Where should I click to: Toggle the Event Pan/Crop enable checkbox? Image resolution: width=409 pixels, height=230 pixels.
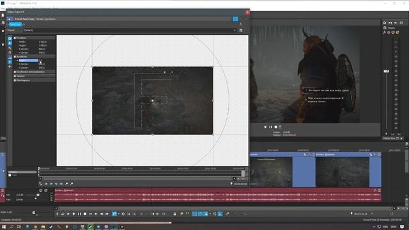(10, 19)
